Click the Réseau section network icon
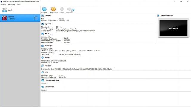Image resolution: width=191 pixels, height=107 pixels. pos(42,66)
